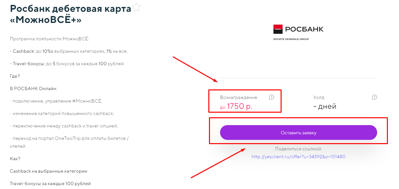Click the 'Cashback на выбранные категории' line
The image size is (399, 189).
click(48, 171)
